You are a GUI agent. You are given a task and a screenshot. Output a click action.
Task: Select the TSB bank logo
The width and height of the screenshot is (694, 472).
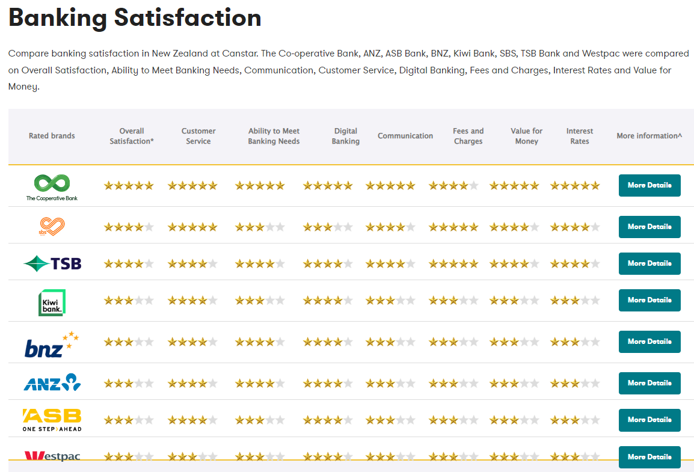52,263
